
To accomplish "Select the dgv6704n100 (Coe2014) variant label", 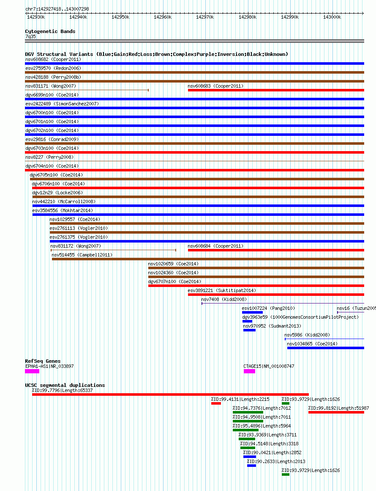I will 52,166.
